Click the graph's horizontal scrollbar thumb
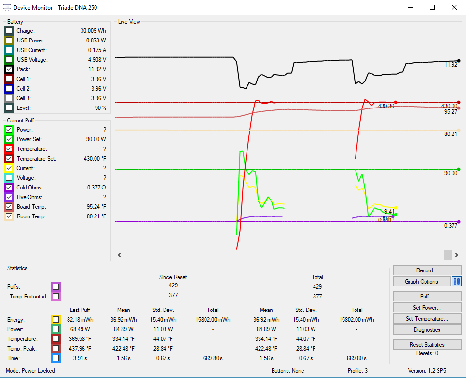The width and height of the screenshot is (466, 378). pos(448,255)
